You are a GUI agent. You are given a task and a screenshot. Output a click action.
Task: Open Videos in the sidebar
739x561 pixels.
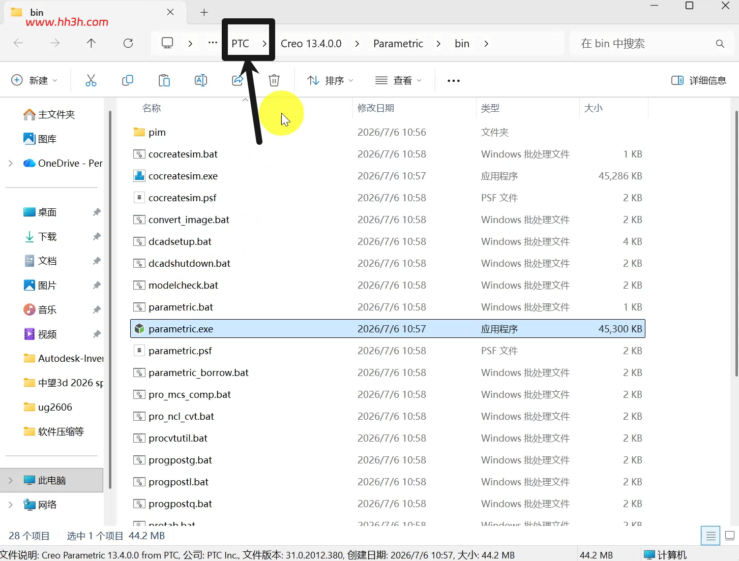click(x=40, y=334)
